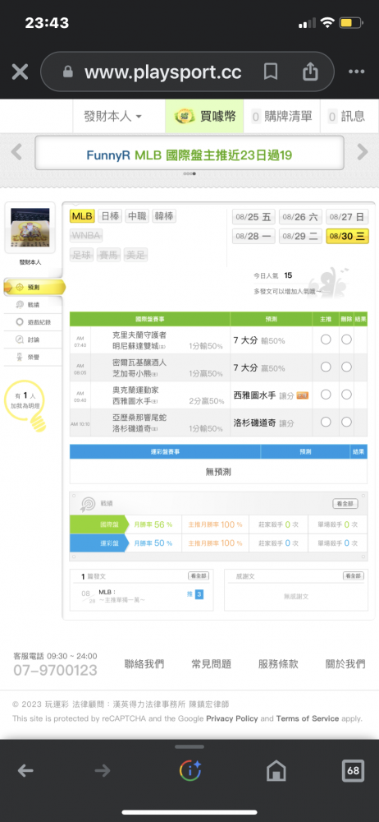Tap the 發財本人 profile avatar thumbnail
This screenshot has height=822, width=379.
point(30,229)
